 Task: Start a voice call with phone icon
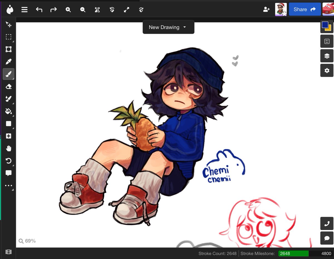pyautogui.click(x=327, y=223)
